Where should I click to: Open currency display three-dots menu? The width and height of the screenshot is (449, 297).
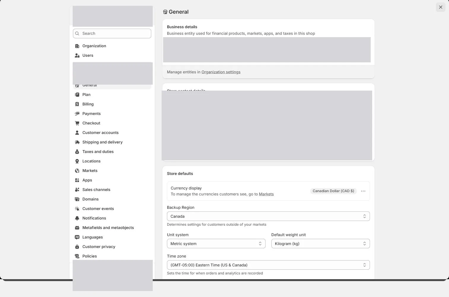(363, 191)
